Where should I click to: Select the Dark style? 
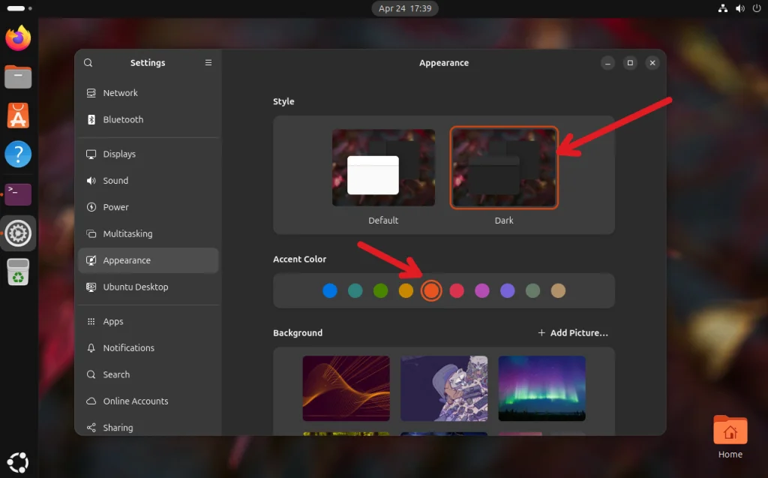(x=504, y=167)
